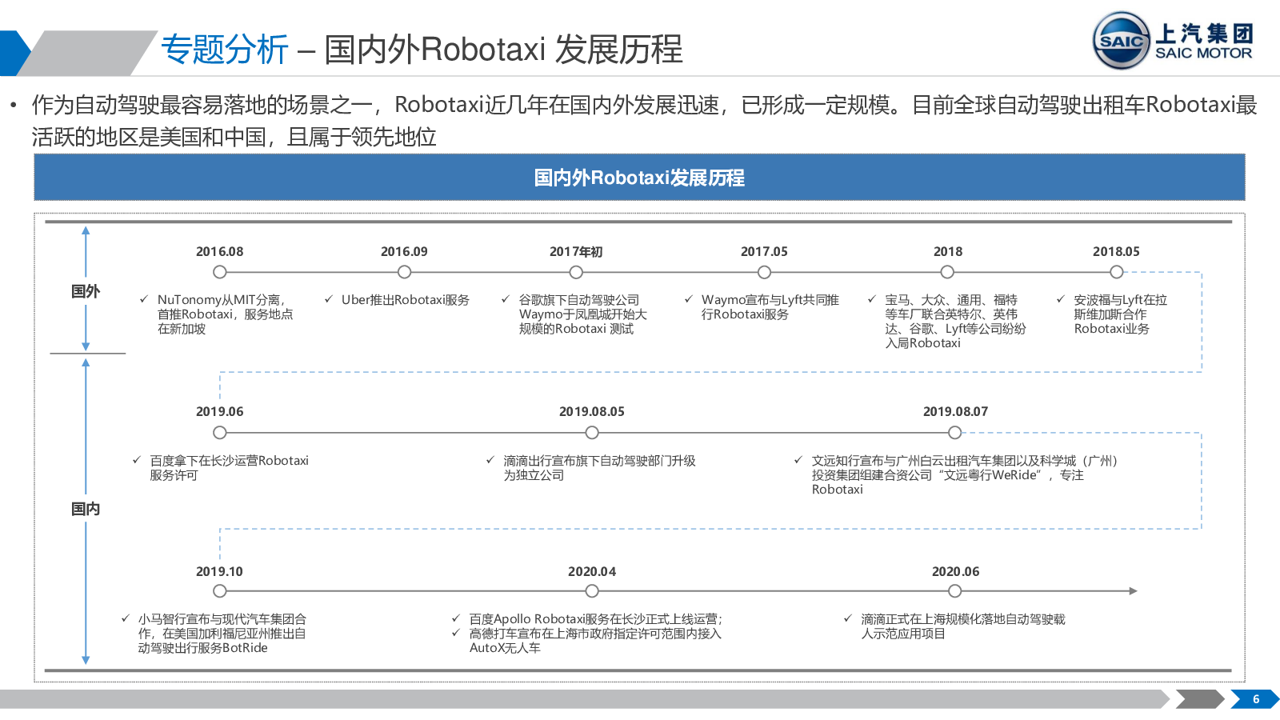Click the checkmark beside Uber推出Robotaxi服务

coord(328,299)
